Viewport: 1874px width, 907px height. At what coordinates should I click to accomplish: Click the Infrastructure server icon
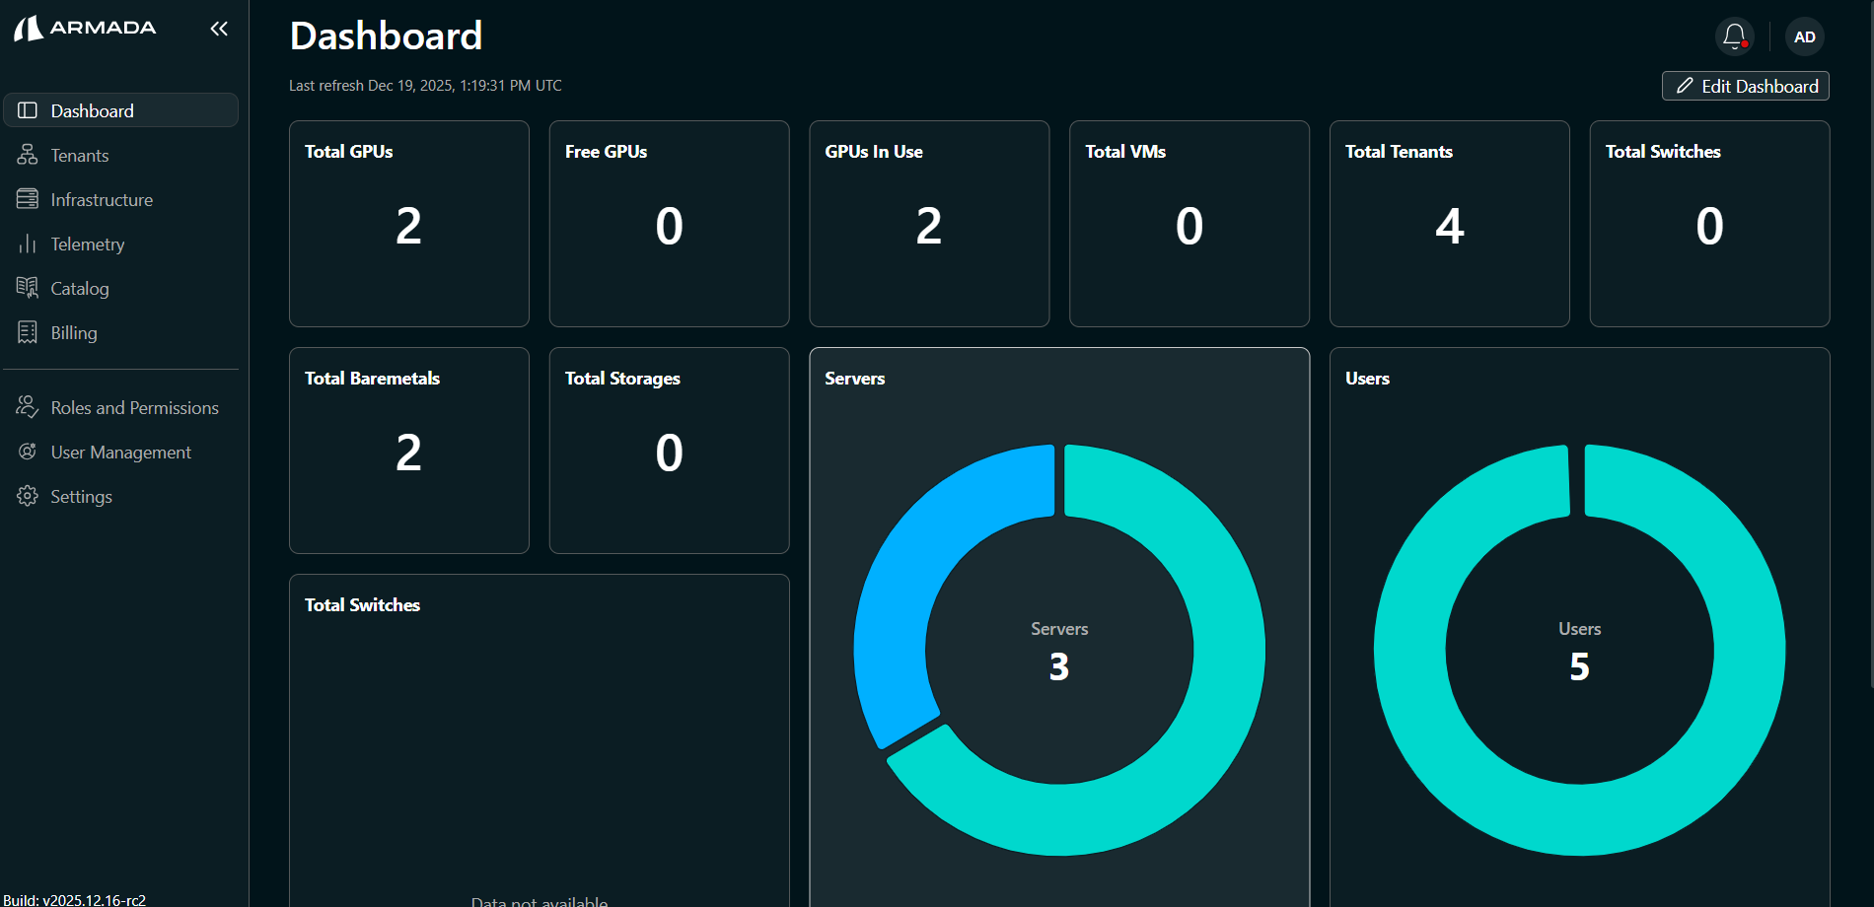click(28, 198)
